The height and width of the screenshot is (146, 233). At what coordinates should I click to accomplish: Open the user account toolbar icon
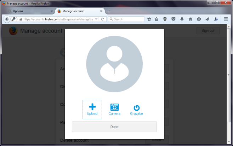pos(216,19)
